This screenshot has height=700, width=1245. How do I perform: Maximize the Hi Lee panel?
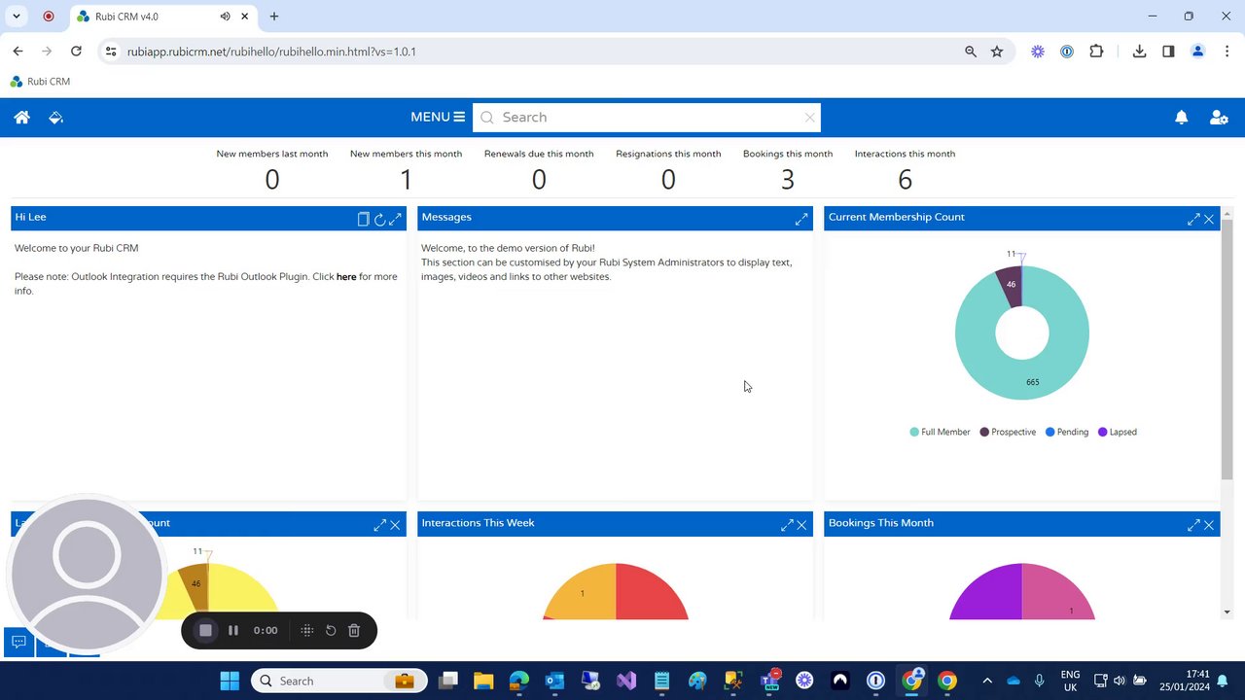[x=395, y=220]
